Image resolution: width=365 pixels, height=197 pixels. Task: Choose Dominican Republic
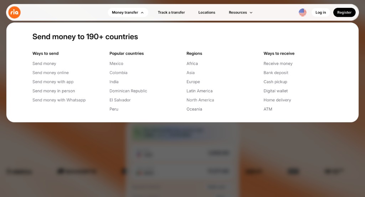click(x=128, y=91)
